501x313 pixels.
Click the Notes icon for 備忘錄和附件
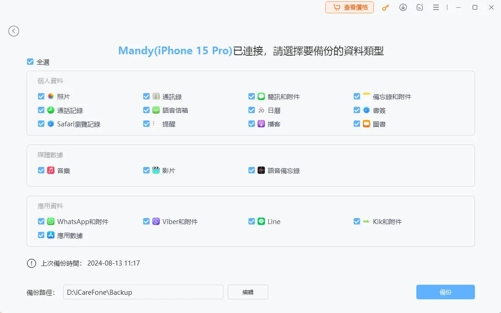click(366, 96)
